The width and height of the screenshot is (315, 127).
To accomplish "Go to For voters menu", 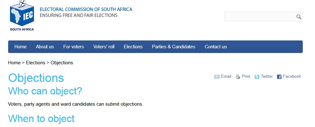I will point(74,47).
